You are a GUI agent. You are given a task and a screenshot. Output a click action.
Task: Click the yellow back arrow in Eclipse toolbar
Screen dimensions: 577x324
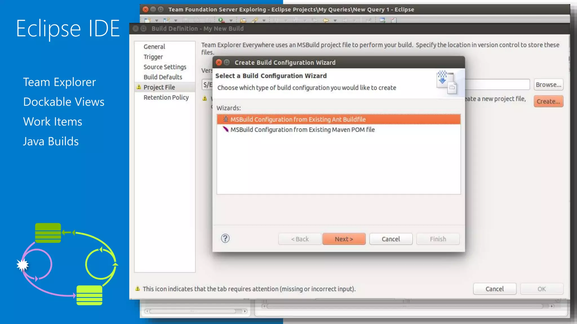[326, 20]
